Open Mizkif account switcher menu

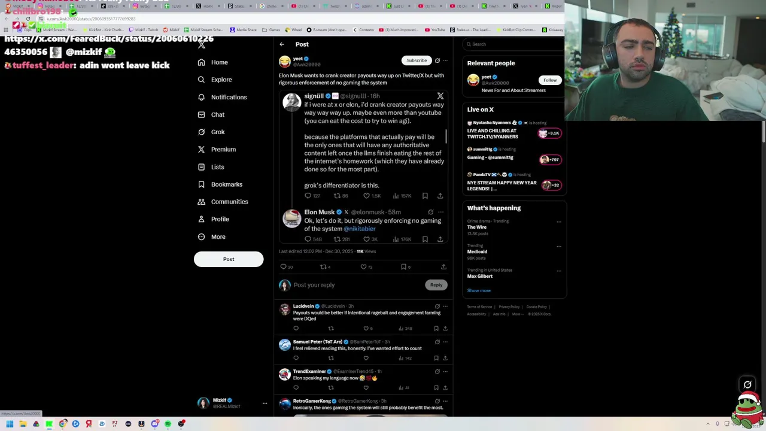tap(232, 403)
